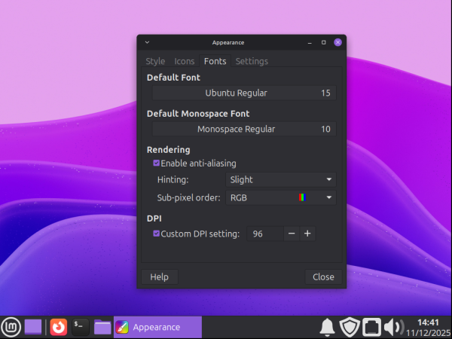Close the Appearance window via purple X
The width and height of the screenshot is (452, 339).
[x=337, y=42]
